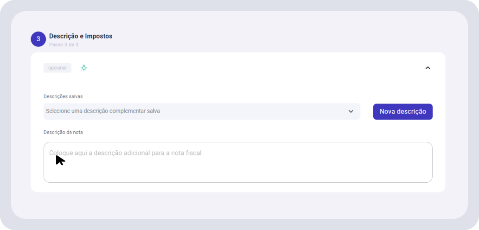The image size is (479, 230).
Task: Click the 'Passo 3 de 3' subtitle
Action: 64,45
